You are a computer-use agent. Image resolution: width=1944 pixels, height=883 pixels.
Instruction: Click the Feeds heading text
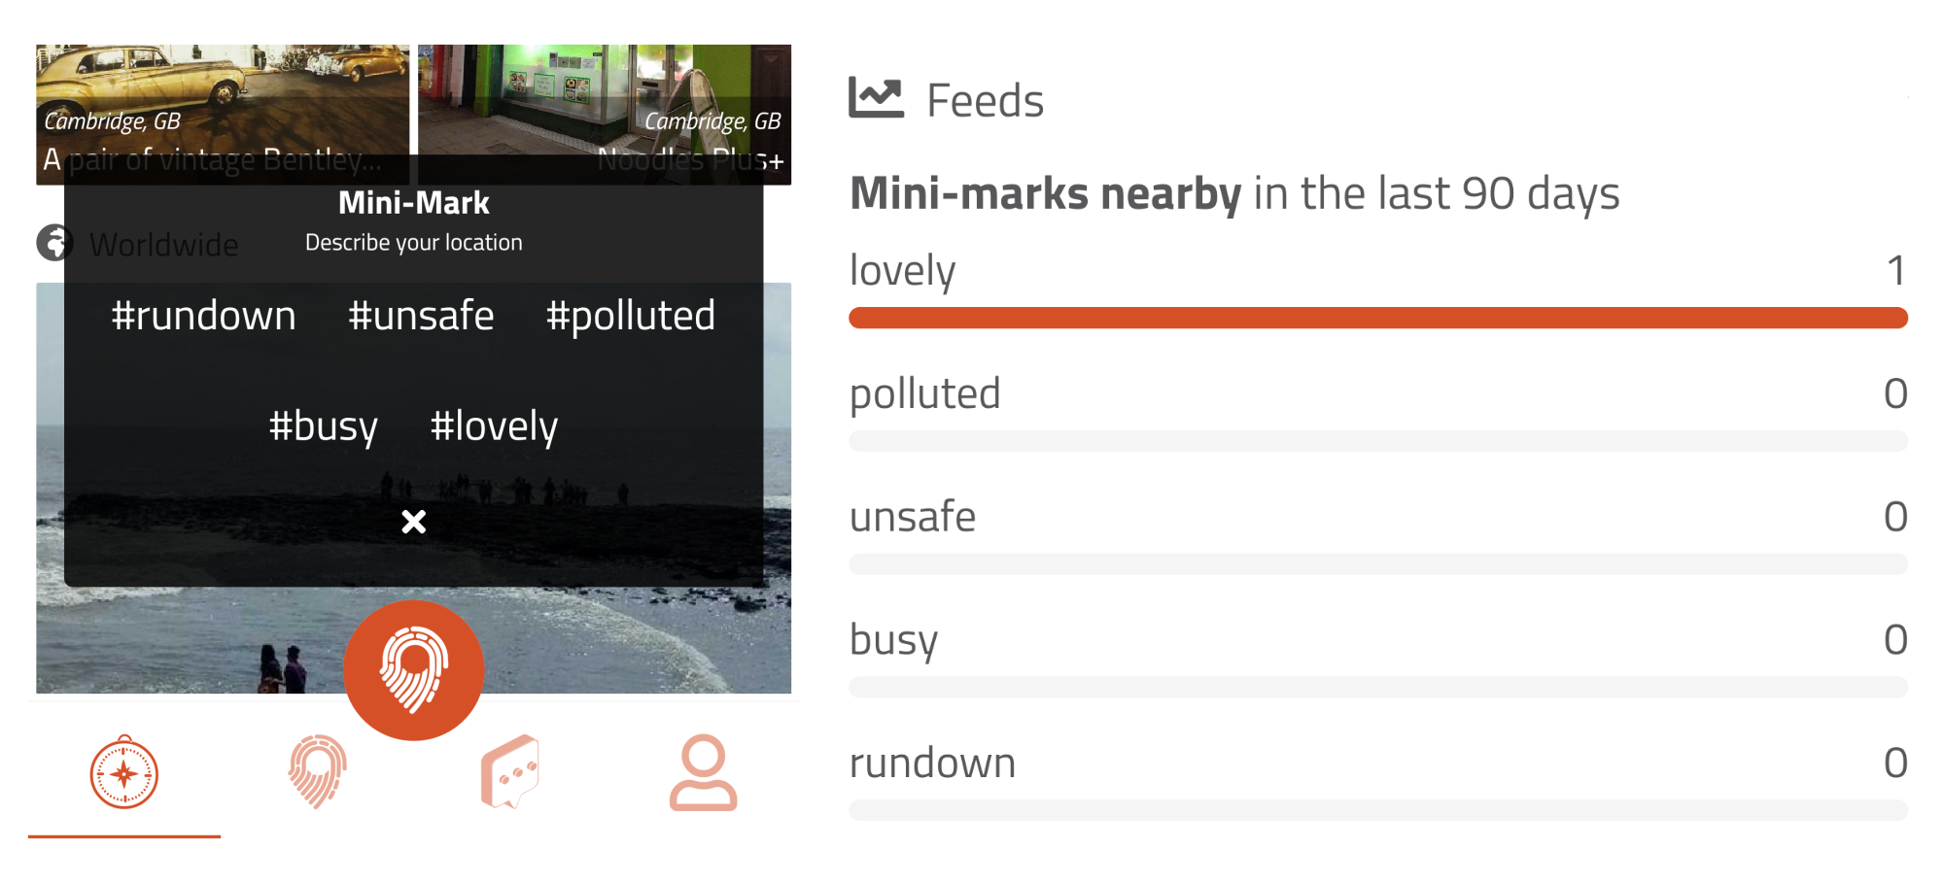pyautogui.click(x=985, y=100)
